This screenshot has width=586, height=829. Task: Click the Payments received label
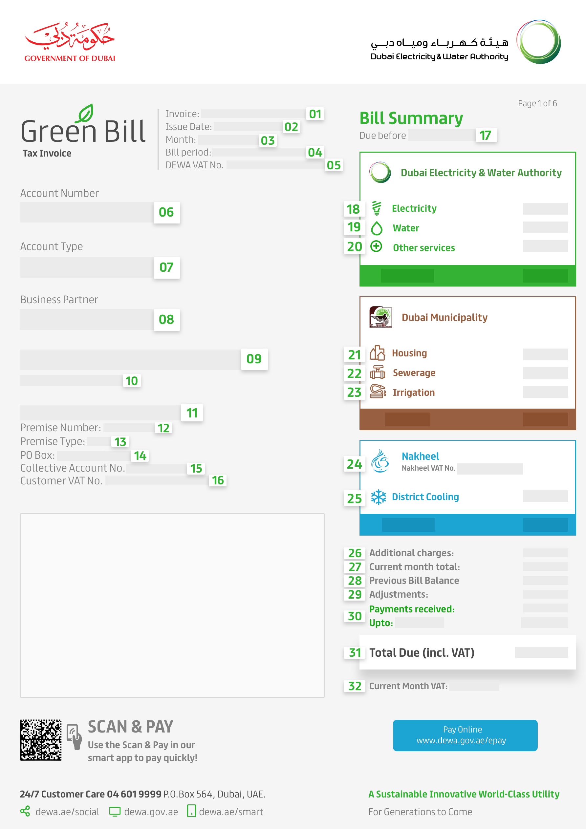pos(412,609)
